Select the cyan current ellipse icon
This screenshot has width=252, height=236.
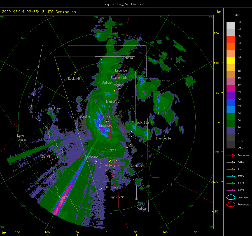[x=231, y=197]
